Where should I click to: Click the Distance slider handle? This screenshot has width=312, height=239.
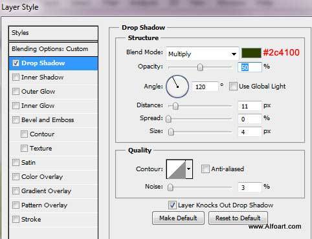tap(175, 106)
